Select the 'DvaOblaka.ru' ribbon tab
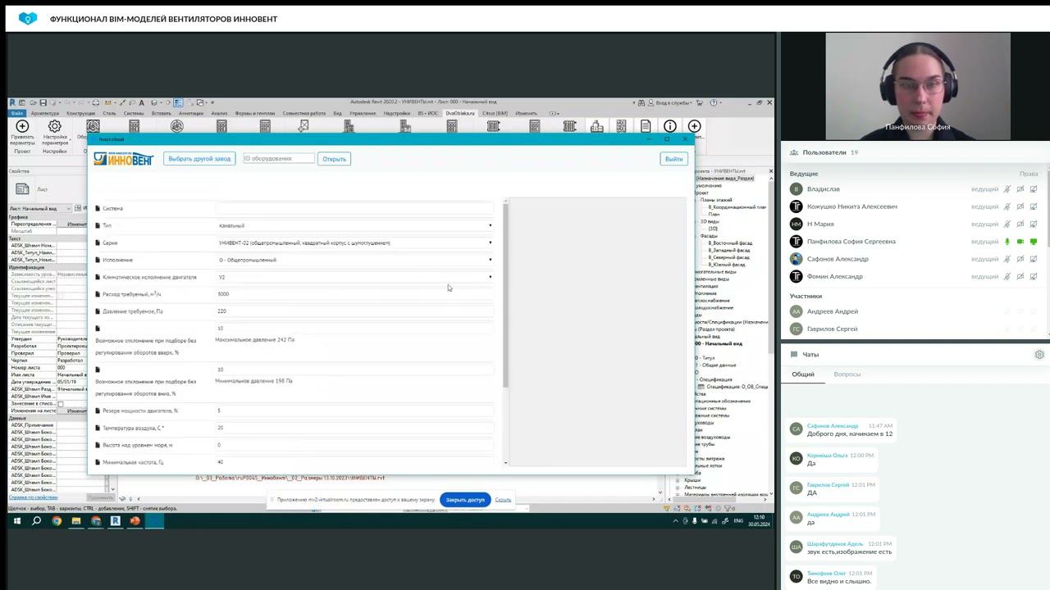The height and width of the screenshot is (590, 1050). pyautogui.click(x=460, y=113)
